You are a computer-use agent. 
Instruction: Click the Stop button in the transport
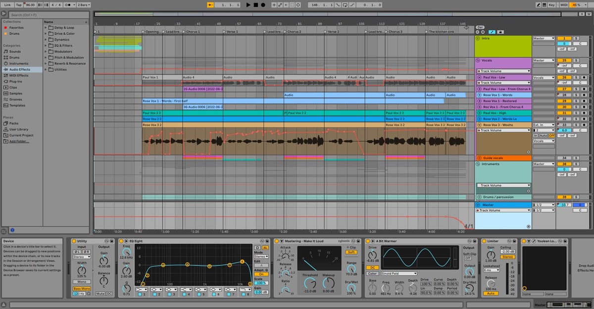tap(255, 4)
